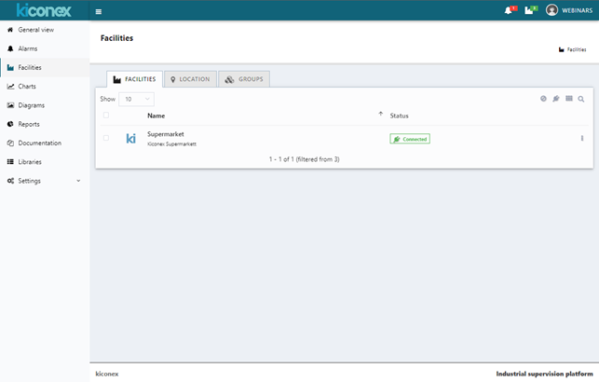Tick the select-all checkbox in table header

106,116
